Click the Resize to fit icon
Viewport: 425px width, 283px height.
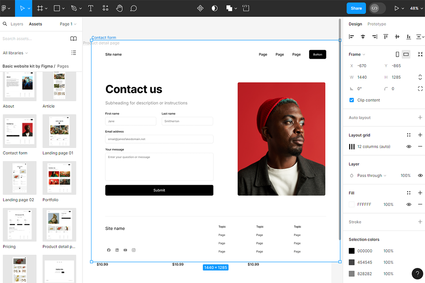pos(420,54)
